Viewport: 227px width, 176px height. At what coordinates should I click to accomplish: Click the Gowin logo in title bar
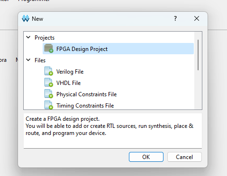tap(26, 18)
